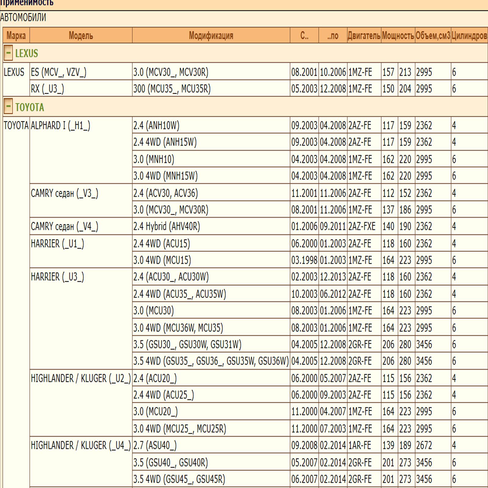Click the Цилиндров column header
488x488 pixels.
[x=469, y=36]
